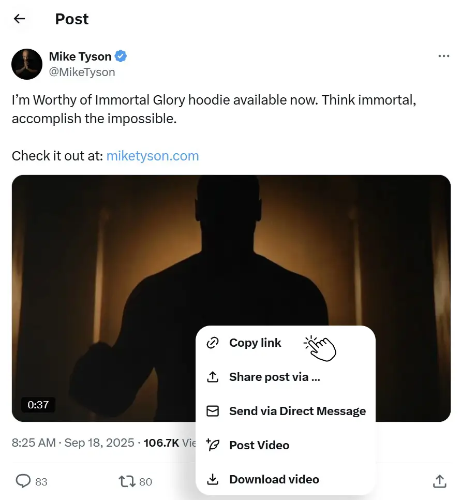Click Mike Tyson's blue verified badge

tap(121, 56)
